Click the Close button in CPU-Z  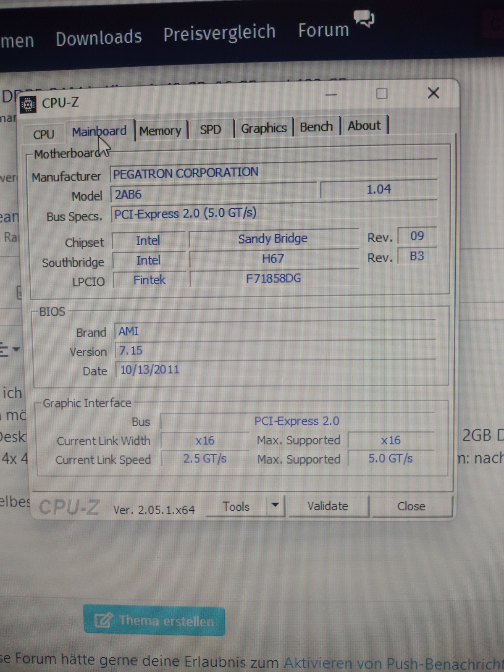coord(412,506)
